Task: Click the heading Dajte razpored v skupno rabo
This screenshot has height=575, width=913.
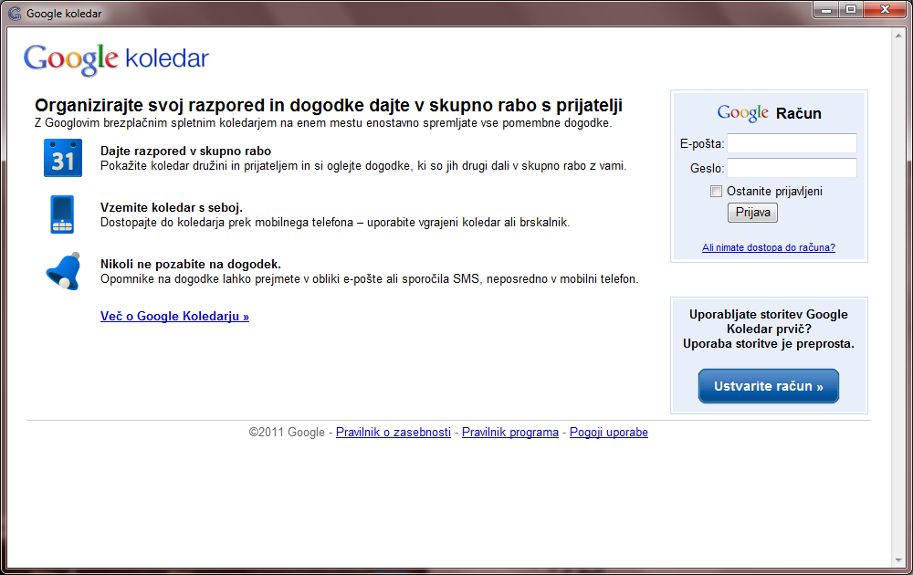Action: [185, 151]
